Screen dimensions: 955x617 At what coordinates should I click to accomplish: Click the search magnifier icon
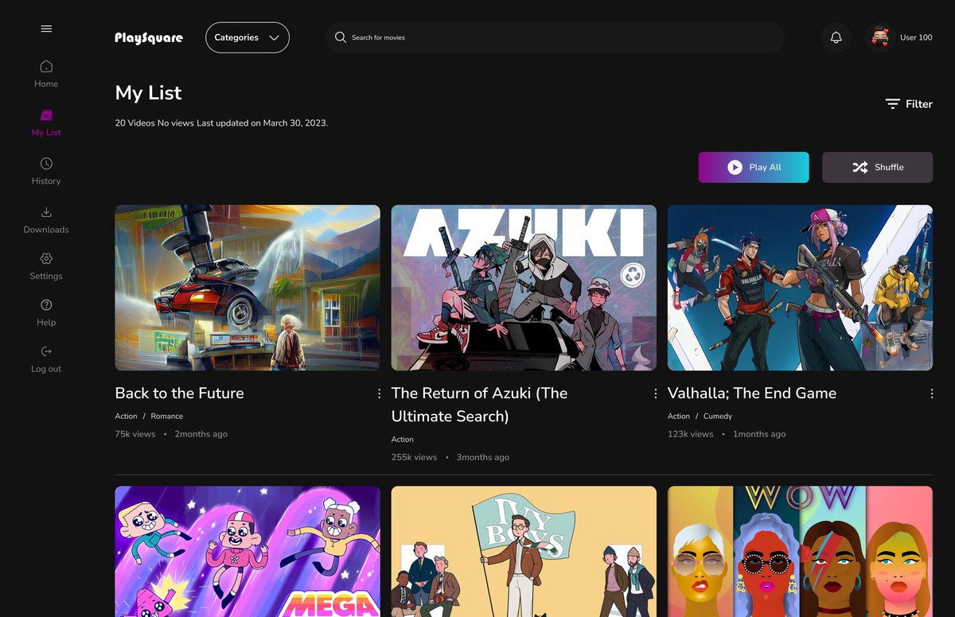point(340,37)
